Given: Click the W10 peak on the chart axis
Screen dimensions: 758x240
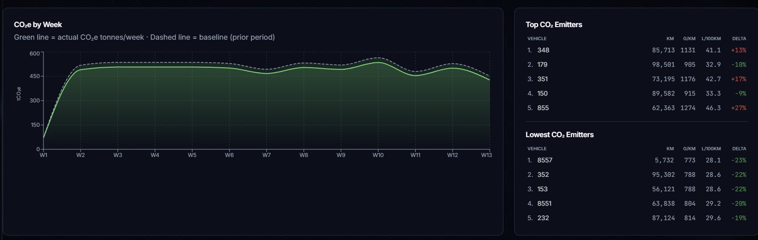Looking at the screenshot, I should (x=378, y=155).
